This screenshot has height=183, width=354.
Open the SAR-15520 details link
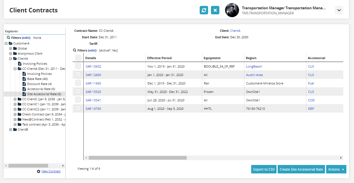(93, 92)
